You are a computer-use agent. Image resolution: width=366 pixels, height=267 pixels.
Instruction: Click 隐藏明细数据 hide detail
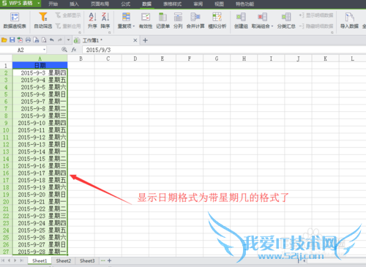pos(316,26)
